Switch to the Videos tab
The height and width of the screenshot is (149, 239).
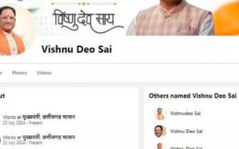coord(44,73)
